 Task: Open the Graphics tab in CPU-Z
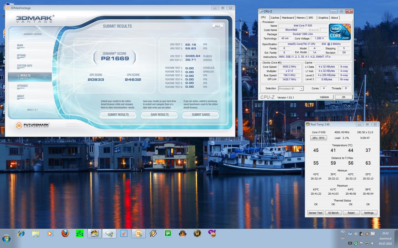(x=323, y=18)
